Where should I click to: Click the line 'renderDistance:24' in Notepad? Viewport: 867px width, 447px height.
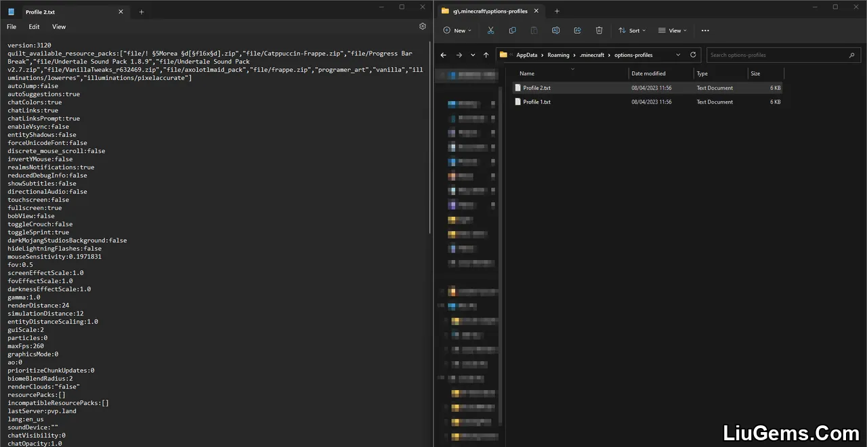[39, 305]
